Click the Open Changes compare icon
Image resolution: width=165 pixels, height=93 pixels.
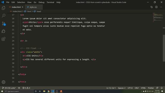[152, 7]
